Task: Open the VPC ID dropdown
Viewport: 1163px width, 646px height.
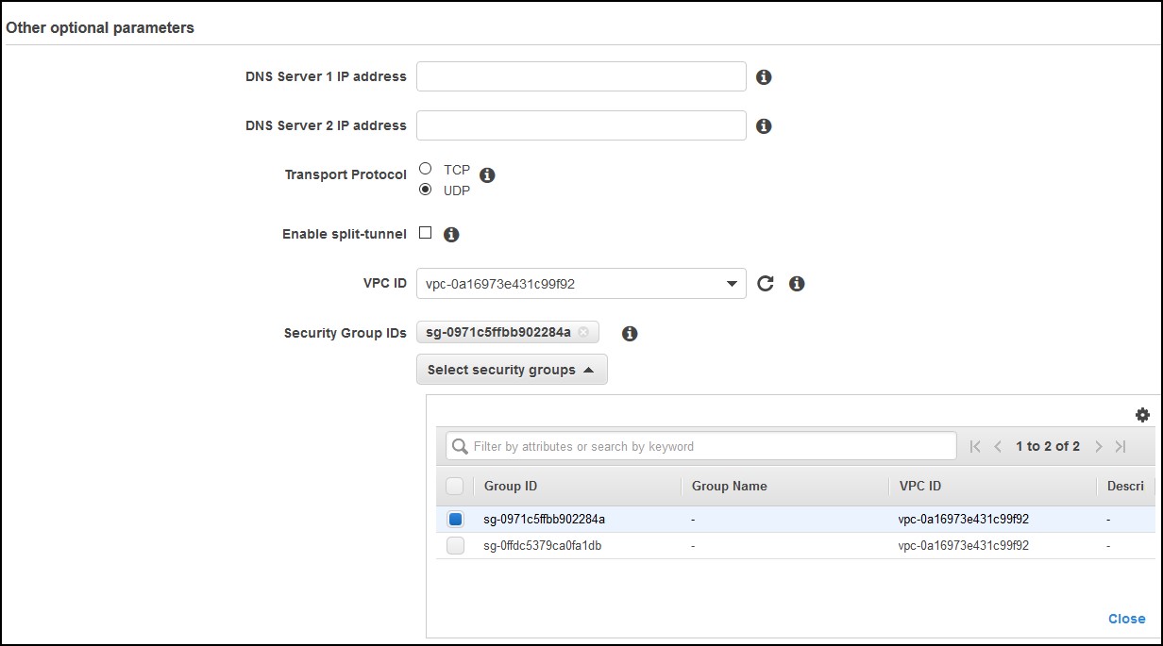Action: tap(581, 284)
